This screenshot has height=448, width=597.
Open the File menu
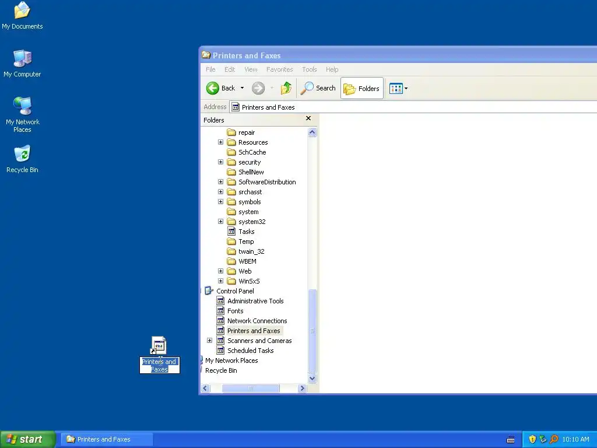[x=210, y=69]
